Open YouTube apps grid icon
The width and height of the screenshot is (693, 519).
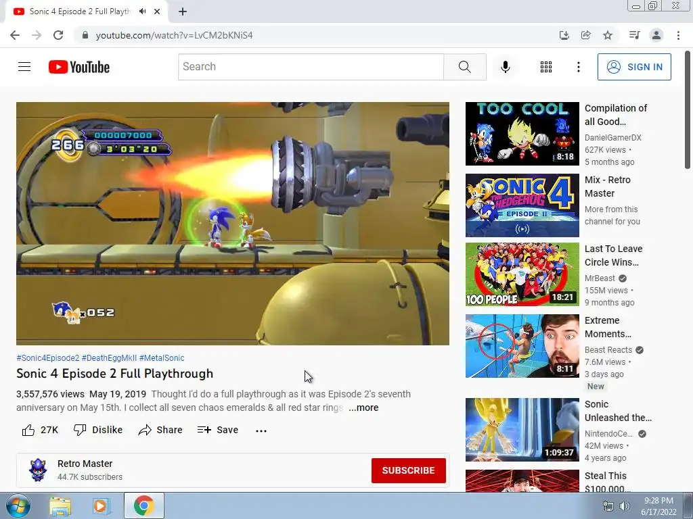(x=546, y=67)
